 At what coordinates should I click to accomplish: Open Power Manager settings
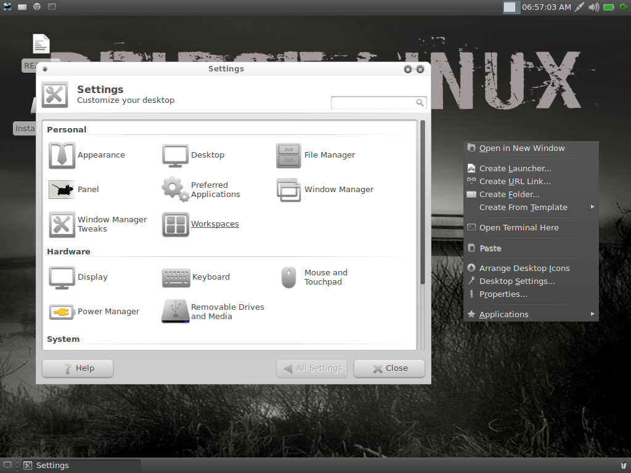(62, 312)
